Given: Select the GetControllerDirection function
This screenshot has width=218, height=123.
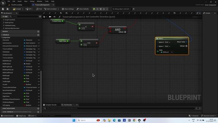Looking at the screenshot, I should tap(12, 28).
